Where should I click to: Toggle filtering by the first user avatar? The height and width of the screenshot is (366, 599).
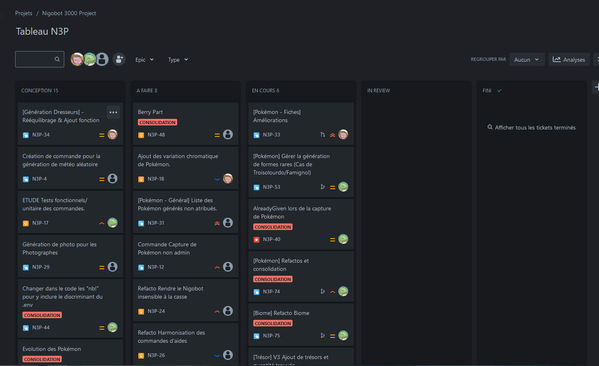[x=77, y=59]
